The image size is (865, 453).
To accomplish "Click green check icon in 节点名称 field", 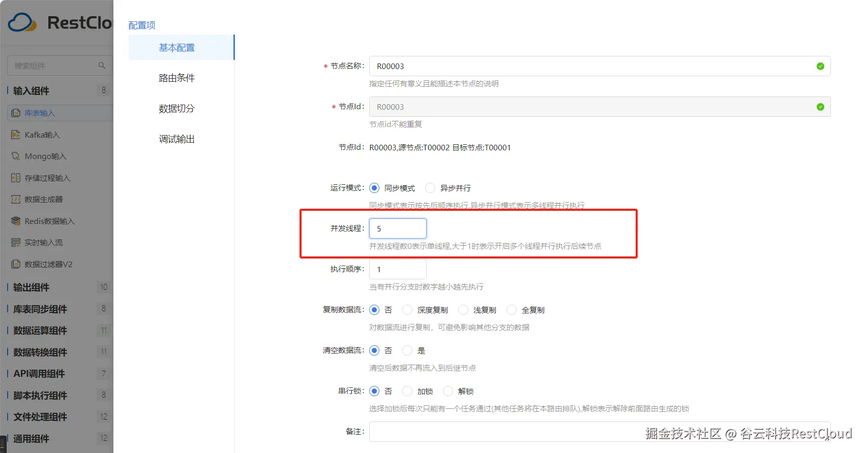I will (x=820, y=66).
